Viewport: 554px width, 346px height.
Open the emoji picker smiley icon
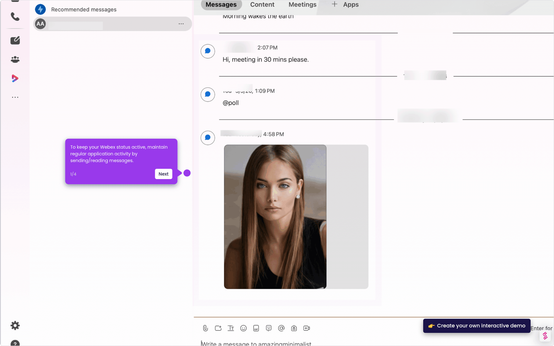(x=243, y=328)
